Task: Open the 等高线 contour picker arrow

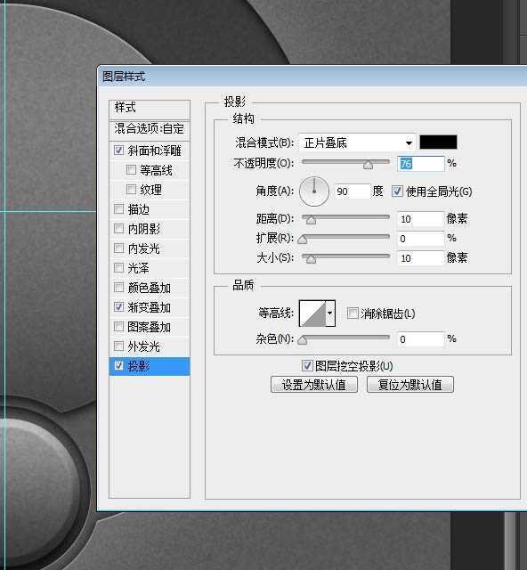Action: (x=329, y=313)
